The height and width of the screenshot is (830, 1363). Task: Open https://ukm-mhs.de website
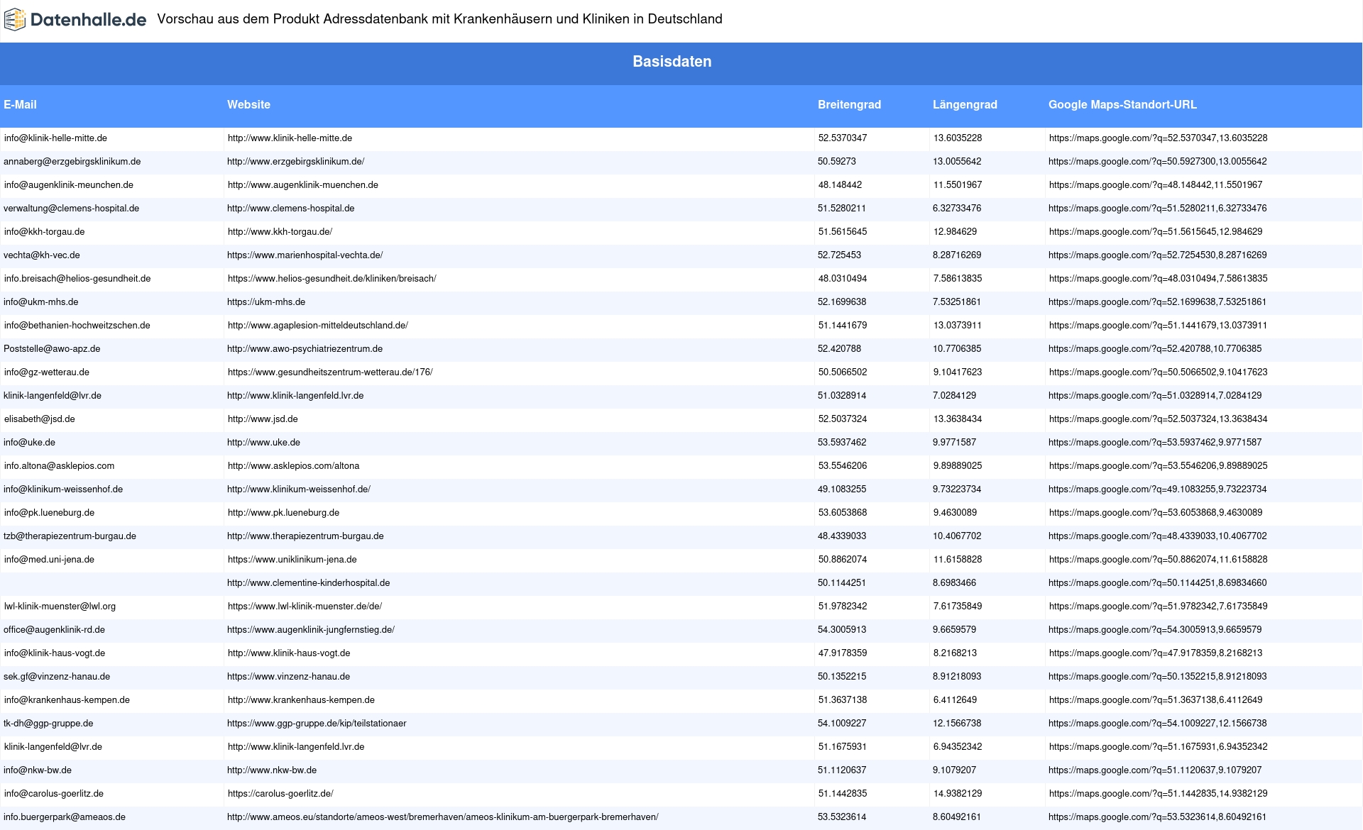tap(266, 302)
